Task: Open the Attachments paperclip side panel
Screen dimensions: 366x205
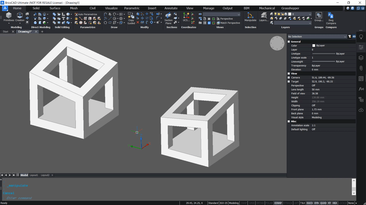Action: coord(361,68)
